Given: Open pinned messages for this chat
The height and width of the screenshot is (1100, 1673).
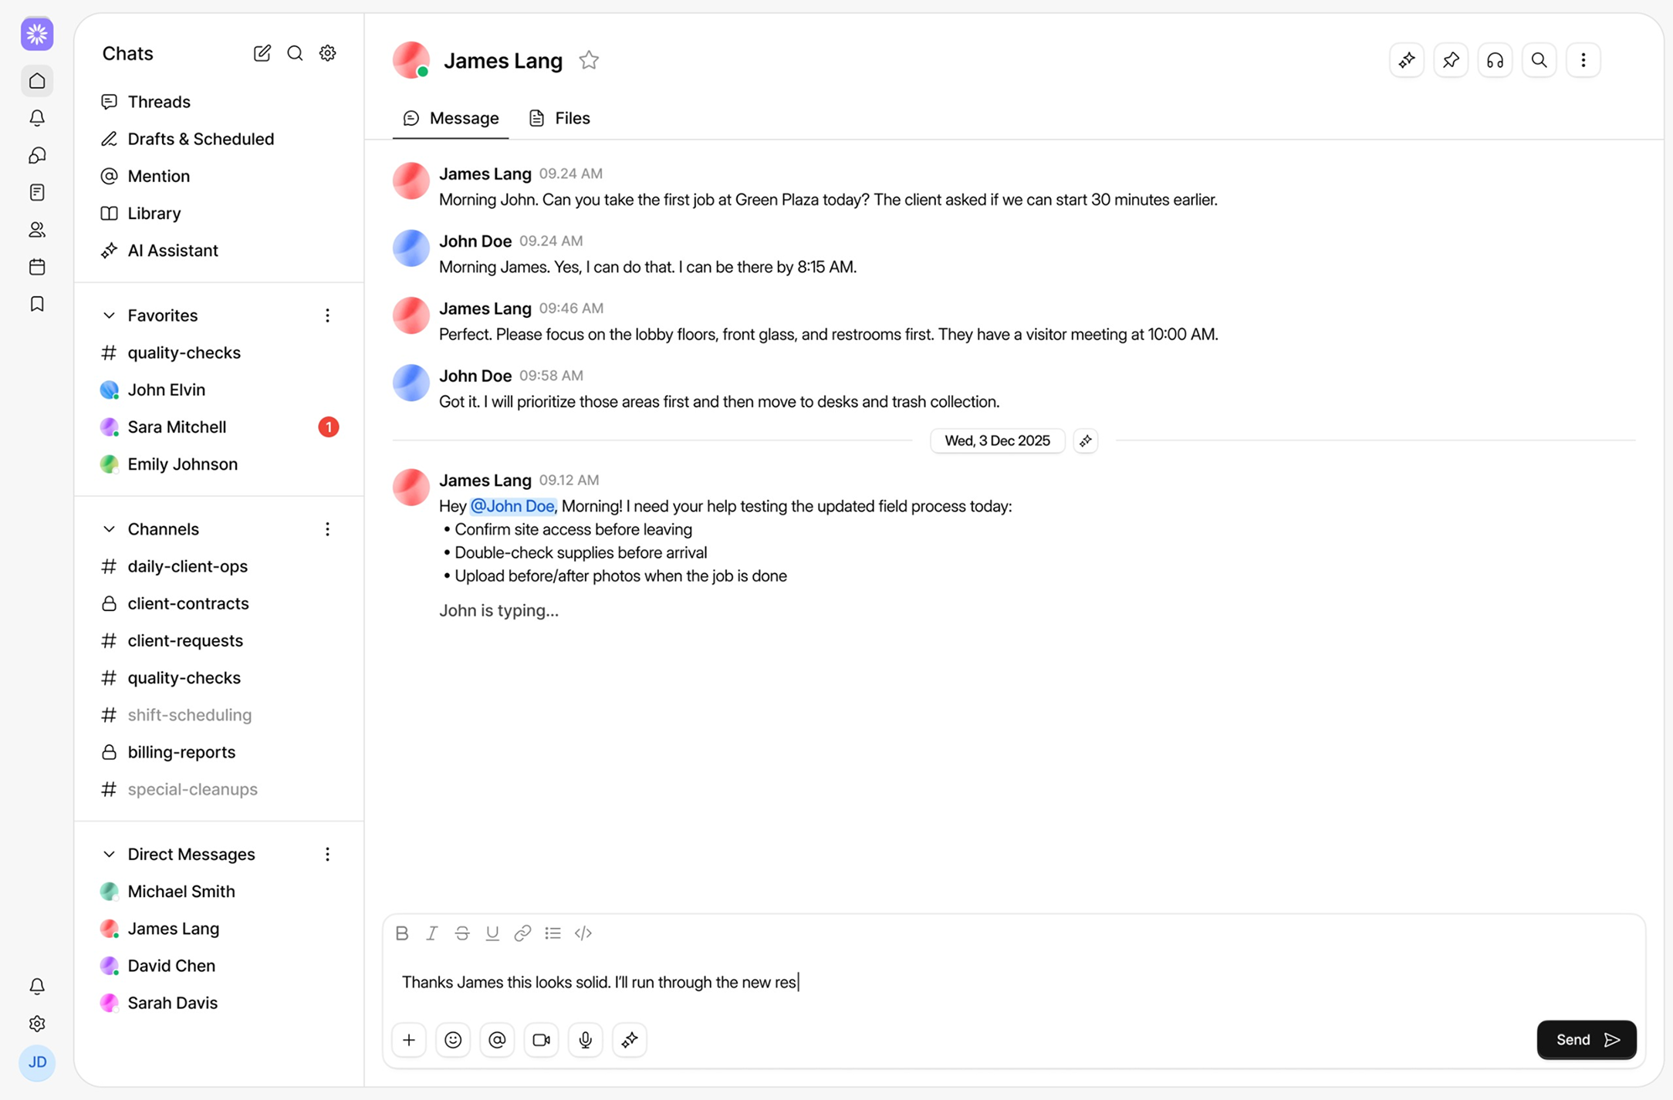Looking at the screenshot, I should click(1451, 59).
